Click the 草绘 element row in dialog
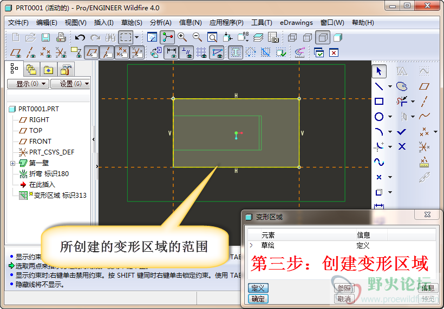Image resolution: width=444 pixels, height=309 pixels. 341,245
